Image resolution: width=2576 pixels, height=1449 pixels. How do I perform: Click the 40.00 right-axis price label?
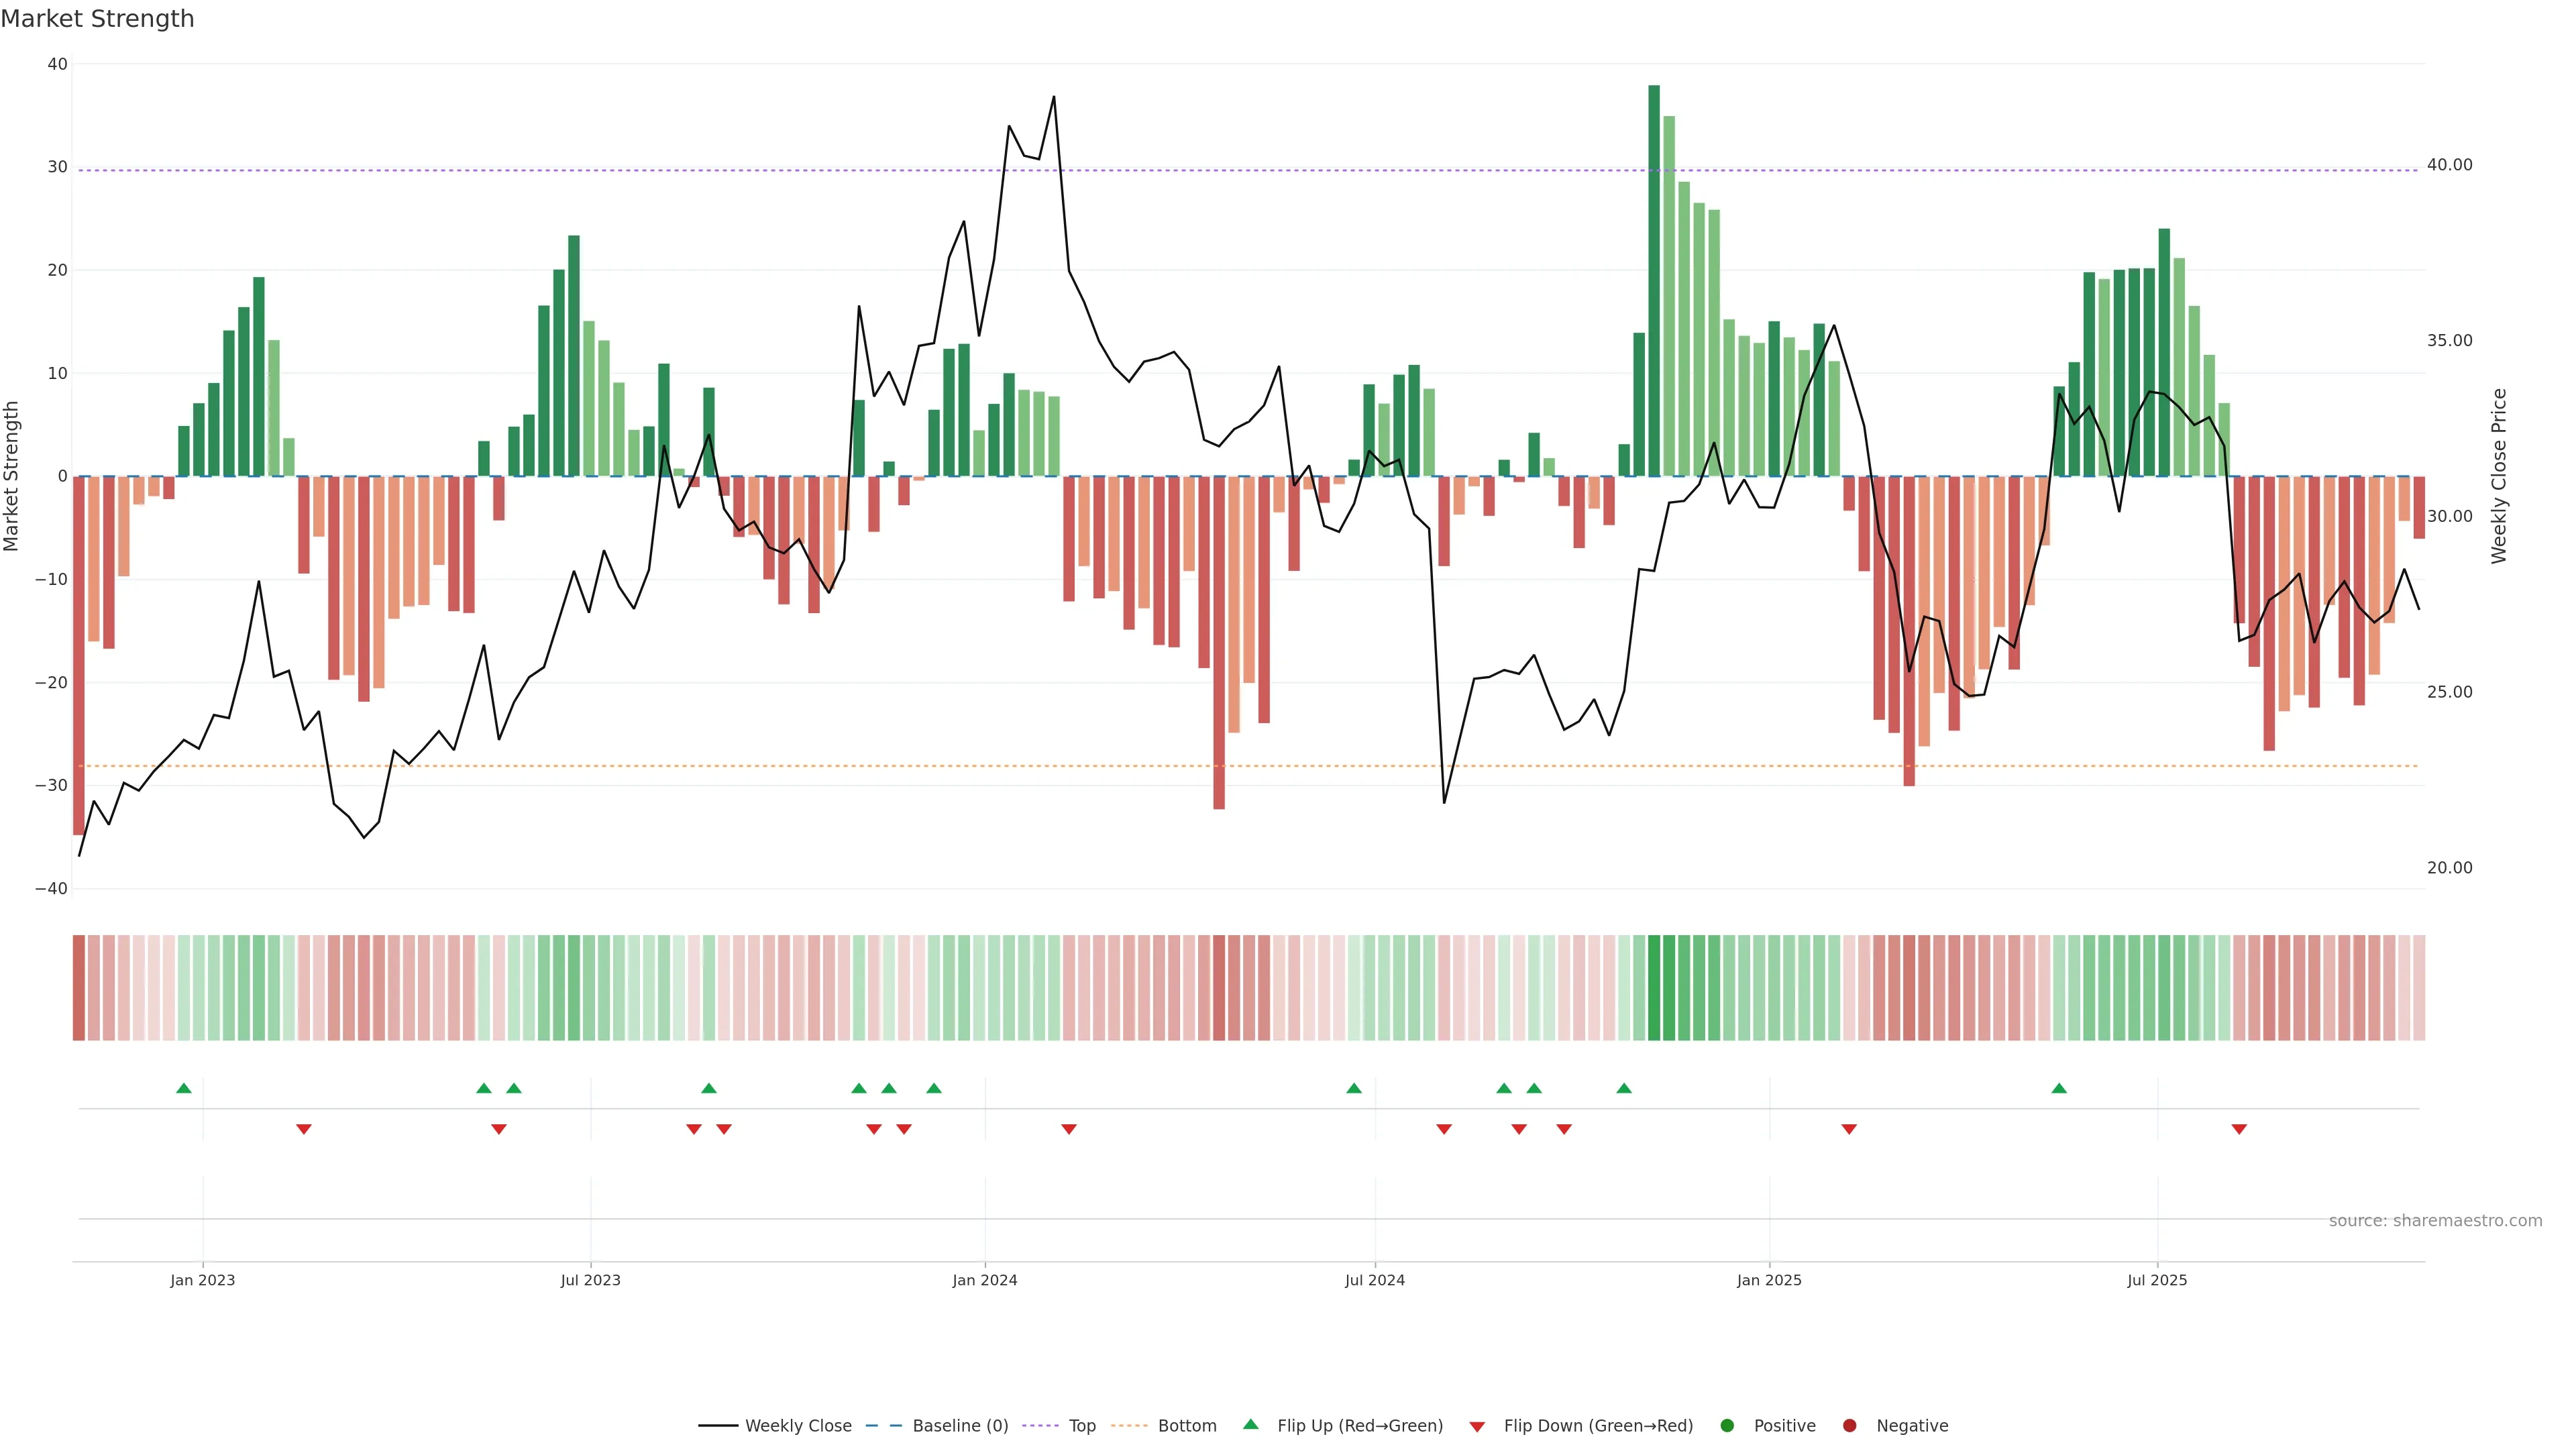click(x=2449, y=165)
